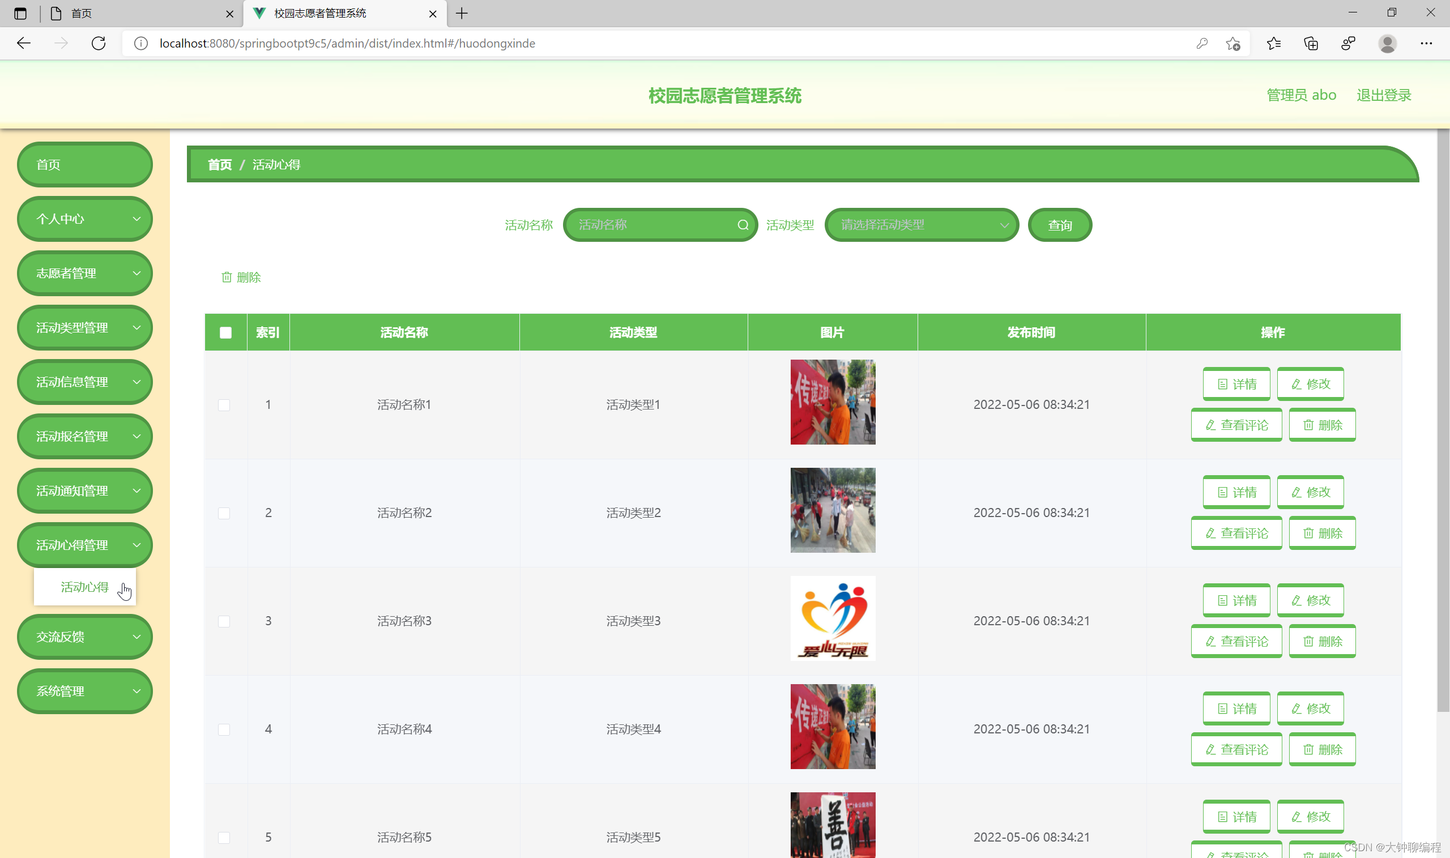
Task: Click the saved password key icon
Action: point(1202,44)
